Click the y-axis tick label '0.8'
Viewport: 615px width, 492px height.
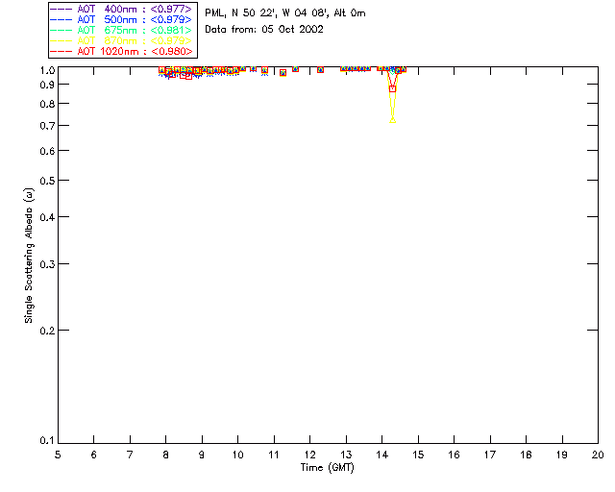click(47, 104)
